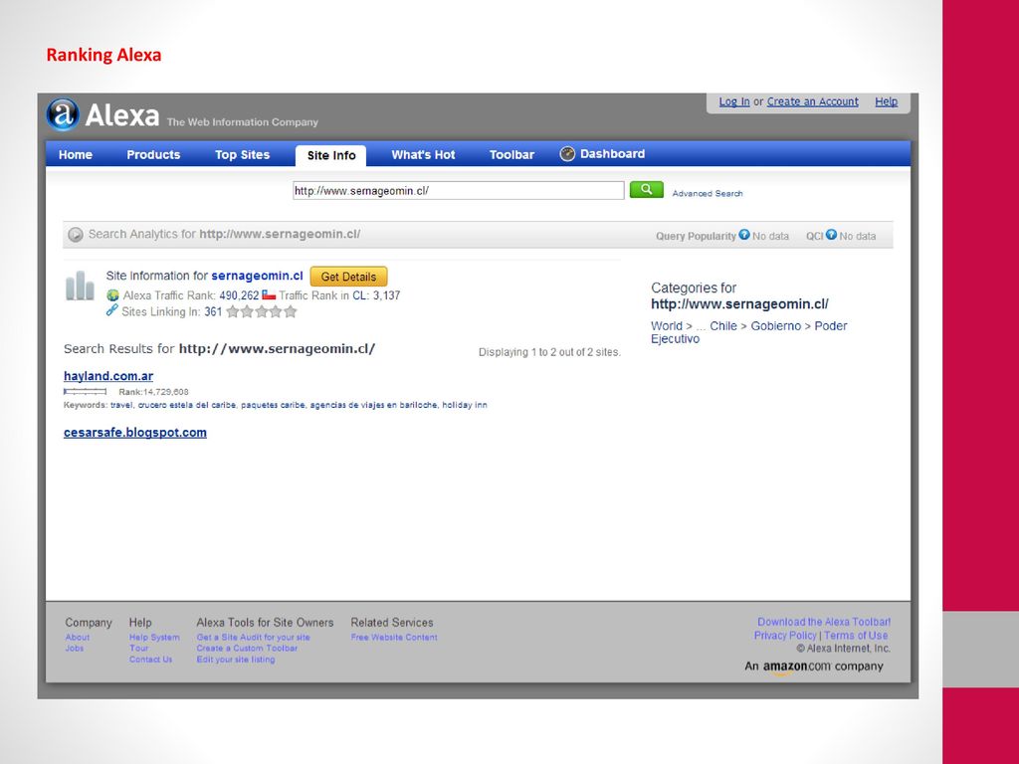Image resolution: width=1019 pixels, height=764 pixels.
Task: Click Edit your site listing link
Action: click(x=236, y=660)
